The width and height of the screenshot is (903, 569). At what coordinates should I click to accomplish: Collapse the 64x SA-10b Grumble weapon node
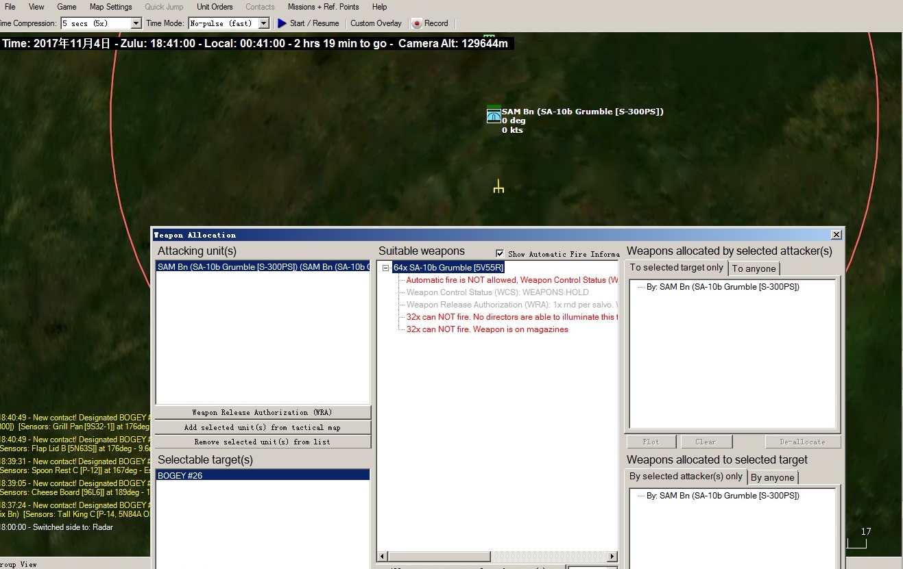386,268
